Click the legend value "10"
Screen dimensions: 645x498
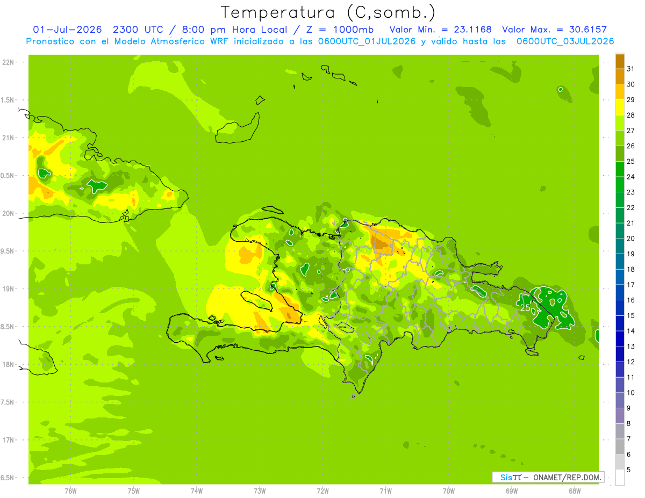[630, 393]
